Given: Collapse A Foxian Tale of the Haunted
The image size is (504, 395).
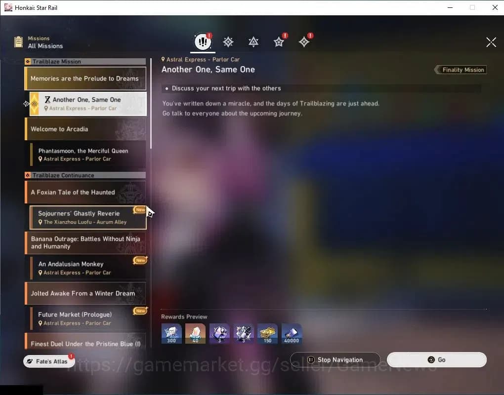Looking at the screenshot, I should tap(85, 192).
